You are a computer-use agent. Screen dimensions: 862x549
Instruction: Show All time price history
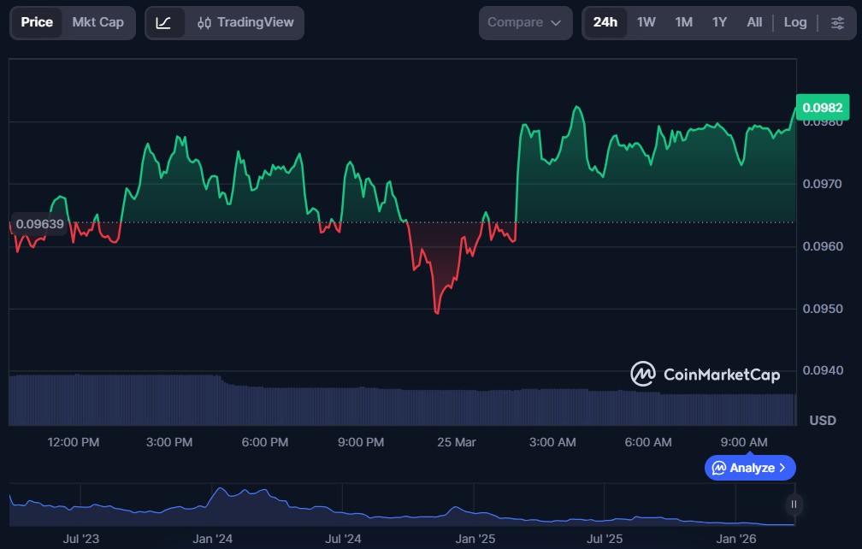pos(754,23)
